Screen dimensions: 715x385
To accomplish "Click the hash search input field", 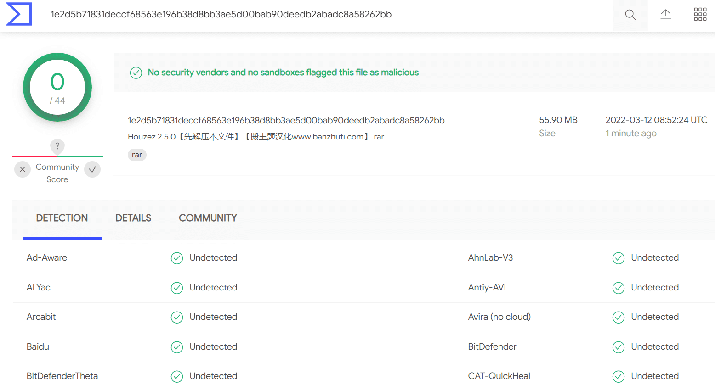I will (x=326, y=15).
